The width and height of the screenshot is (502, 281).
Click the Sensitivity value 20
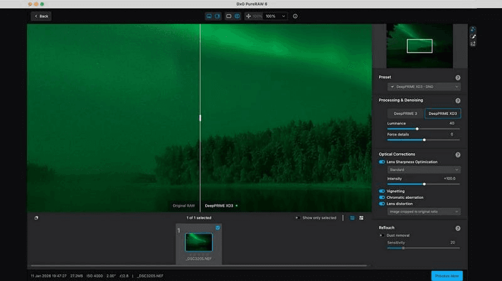click(452, 243)
